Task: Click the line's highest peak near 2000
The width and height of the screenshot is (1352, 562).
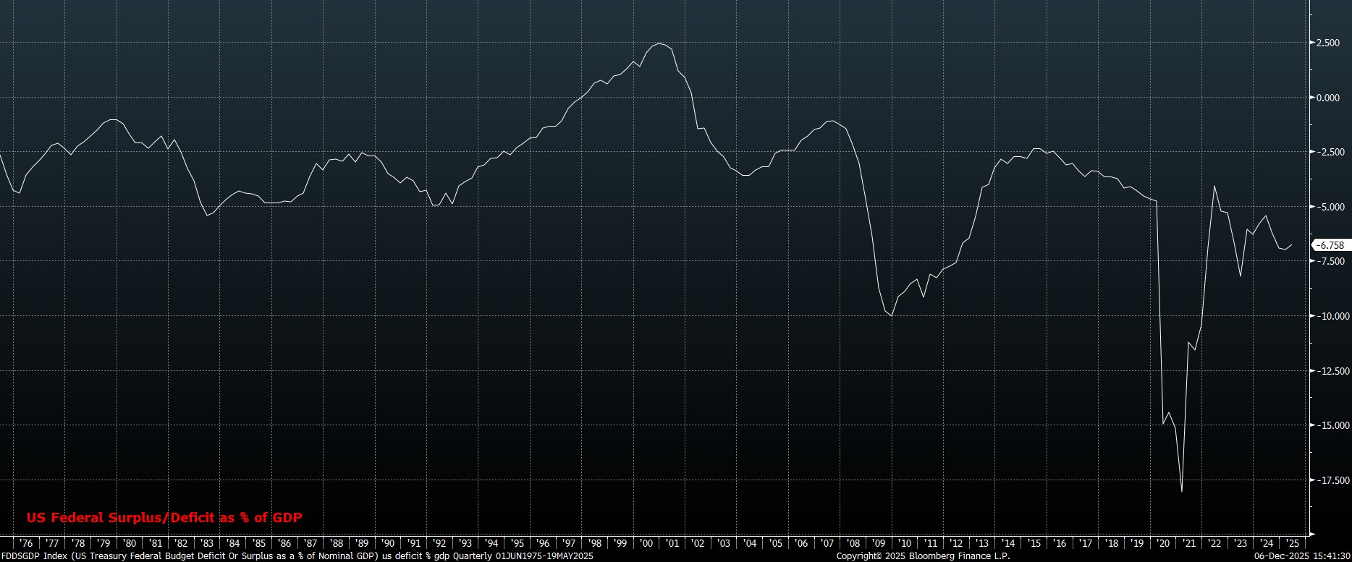Action: [x=659, y=43]
